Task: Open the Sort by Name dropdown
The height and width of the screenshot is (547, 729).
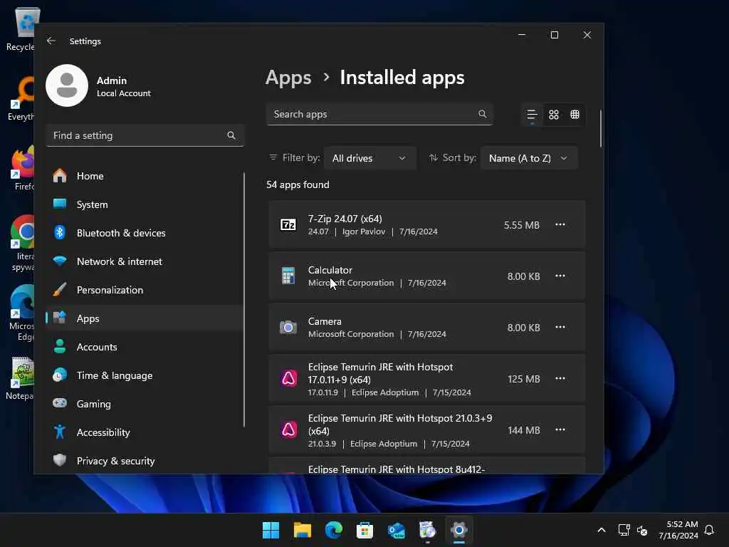Action: click(x=529, y=158)
